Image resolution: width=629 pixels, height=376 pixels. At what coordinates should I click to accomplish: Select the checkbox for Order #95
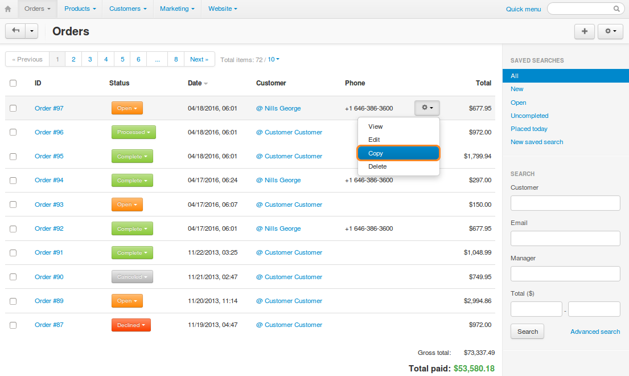tap(13, 157)
